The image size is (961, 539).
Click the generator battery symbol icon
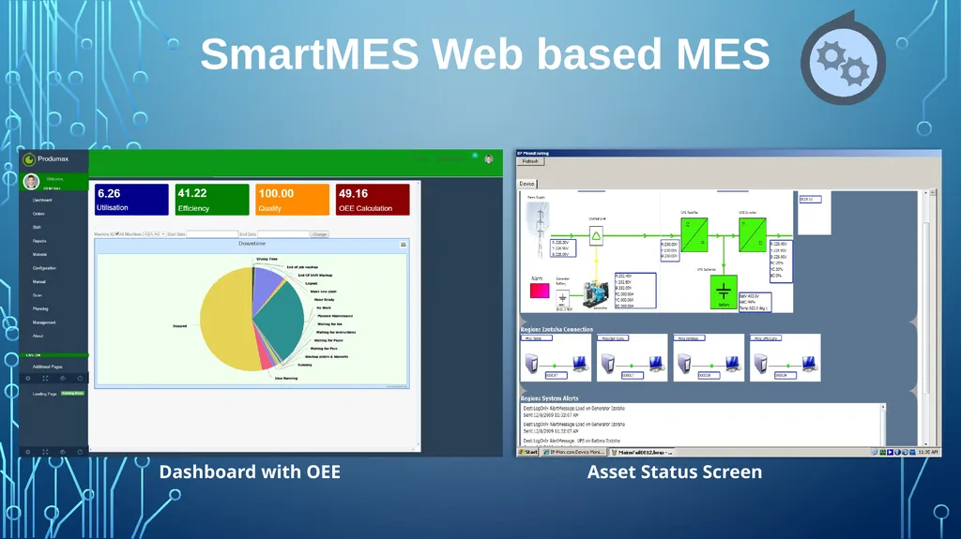tap(563, 298)
